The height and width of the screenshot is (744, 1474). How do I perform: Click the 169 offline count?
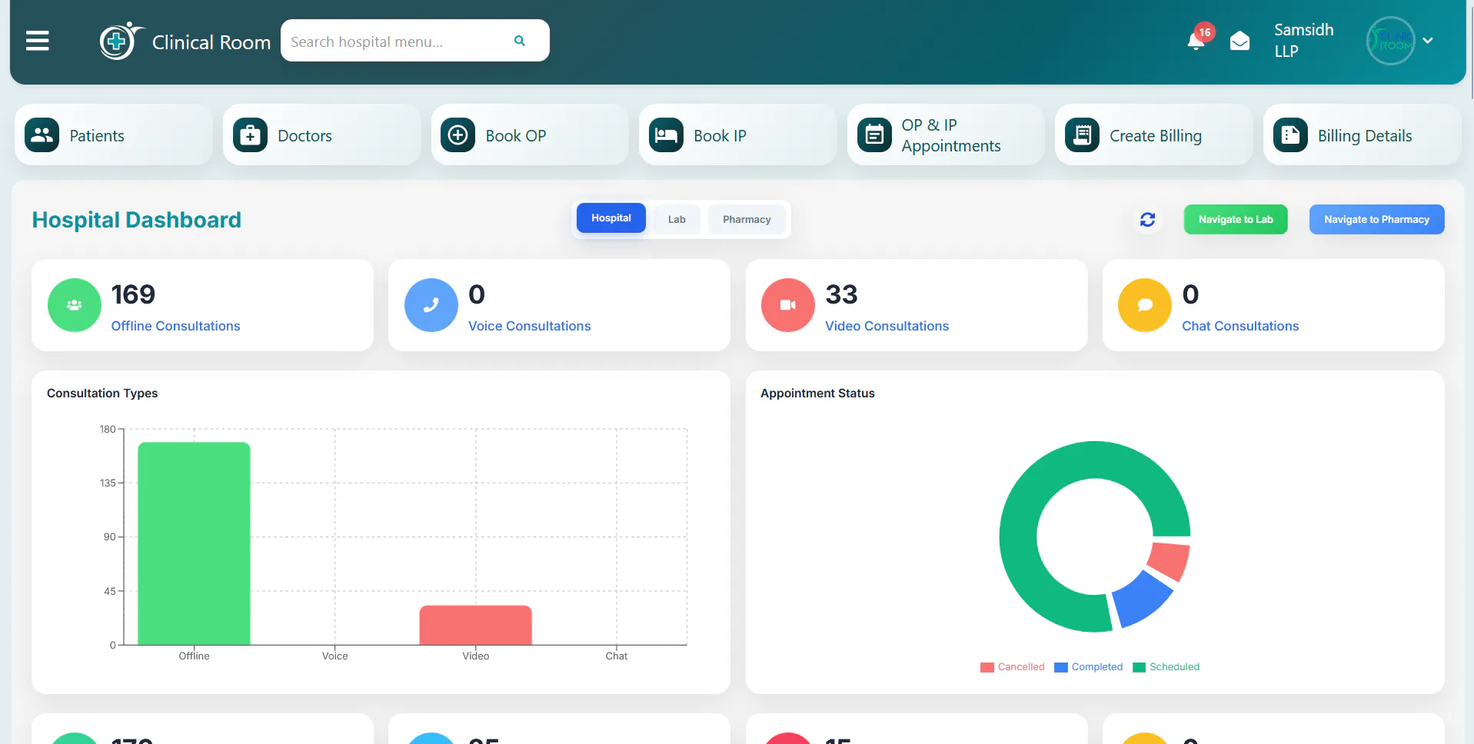click(133, 294)
